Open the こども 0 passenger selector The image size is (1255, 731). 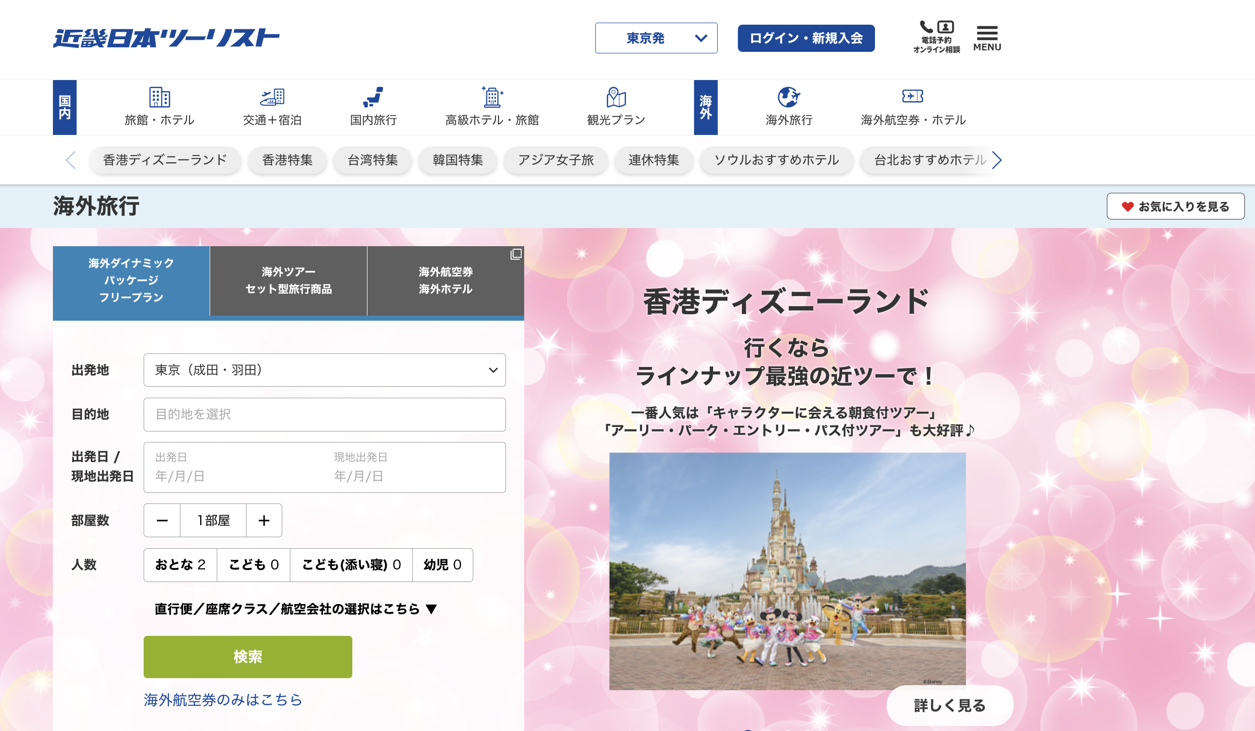[254, 565]
